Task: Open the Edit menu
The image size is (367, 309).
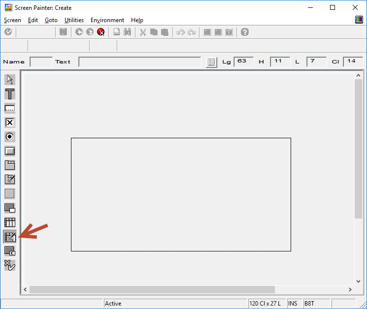Action: coord(33,20)
